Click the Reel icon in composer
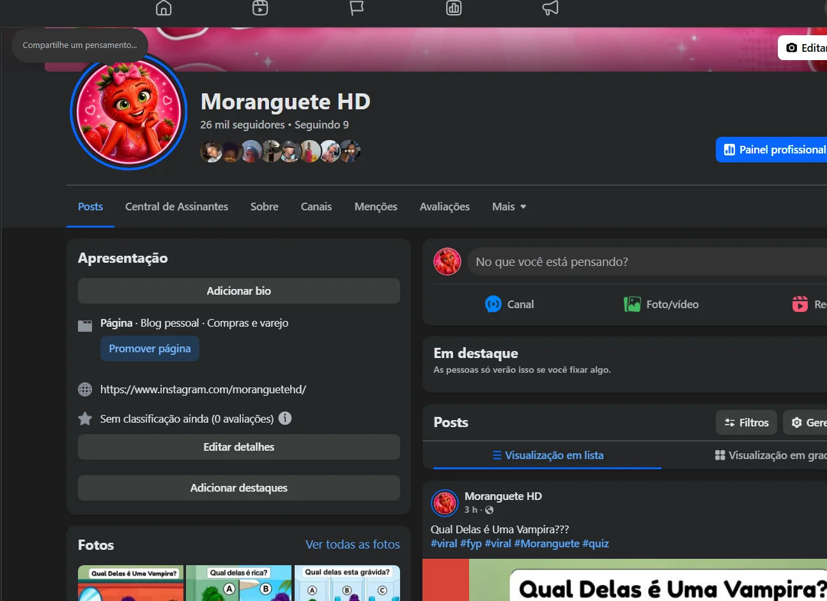Image resolution: width=827 pixels, height=601 pixels. (x=800, y=304)
